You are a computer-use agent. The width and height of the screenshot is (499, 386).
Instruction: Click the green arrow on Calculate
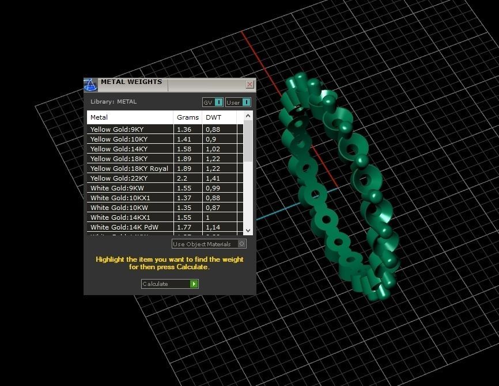click(x=194, y=284)
